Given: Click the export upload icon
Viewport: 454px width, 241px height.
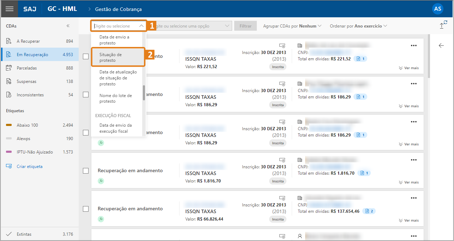Looking at the screenshot, I should click(x=442, y=25).
